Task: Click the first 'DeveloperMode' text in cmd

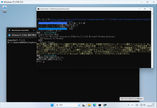Action: coord(50,33)
